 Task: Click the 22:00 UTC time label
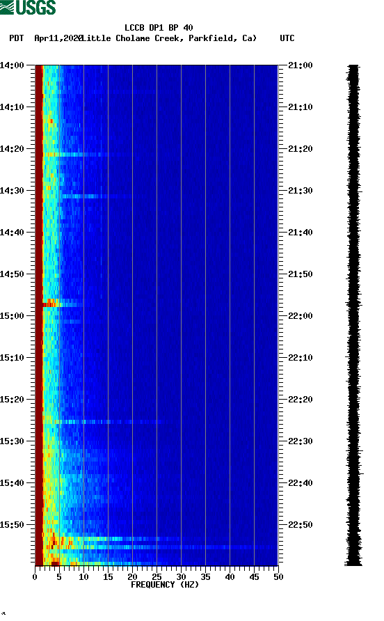[301, 316]
